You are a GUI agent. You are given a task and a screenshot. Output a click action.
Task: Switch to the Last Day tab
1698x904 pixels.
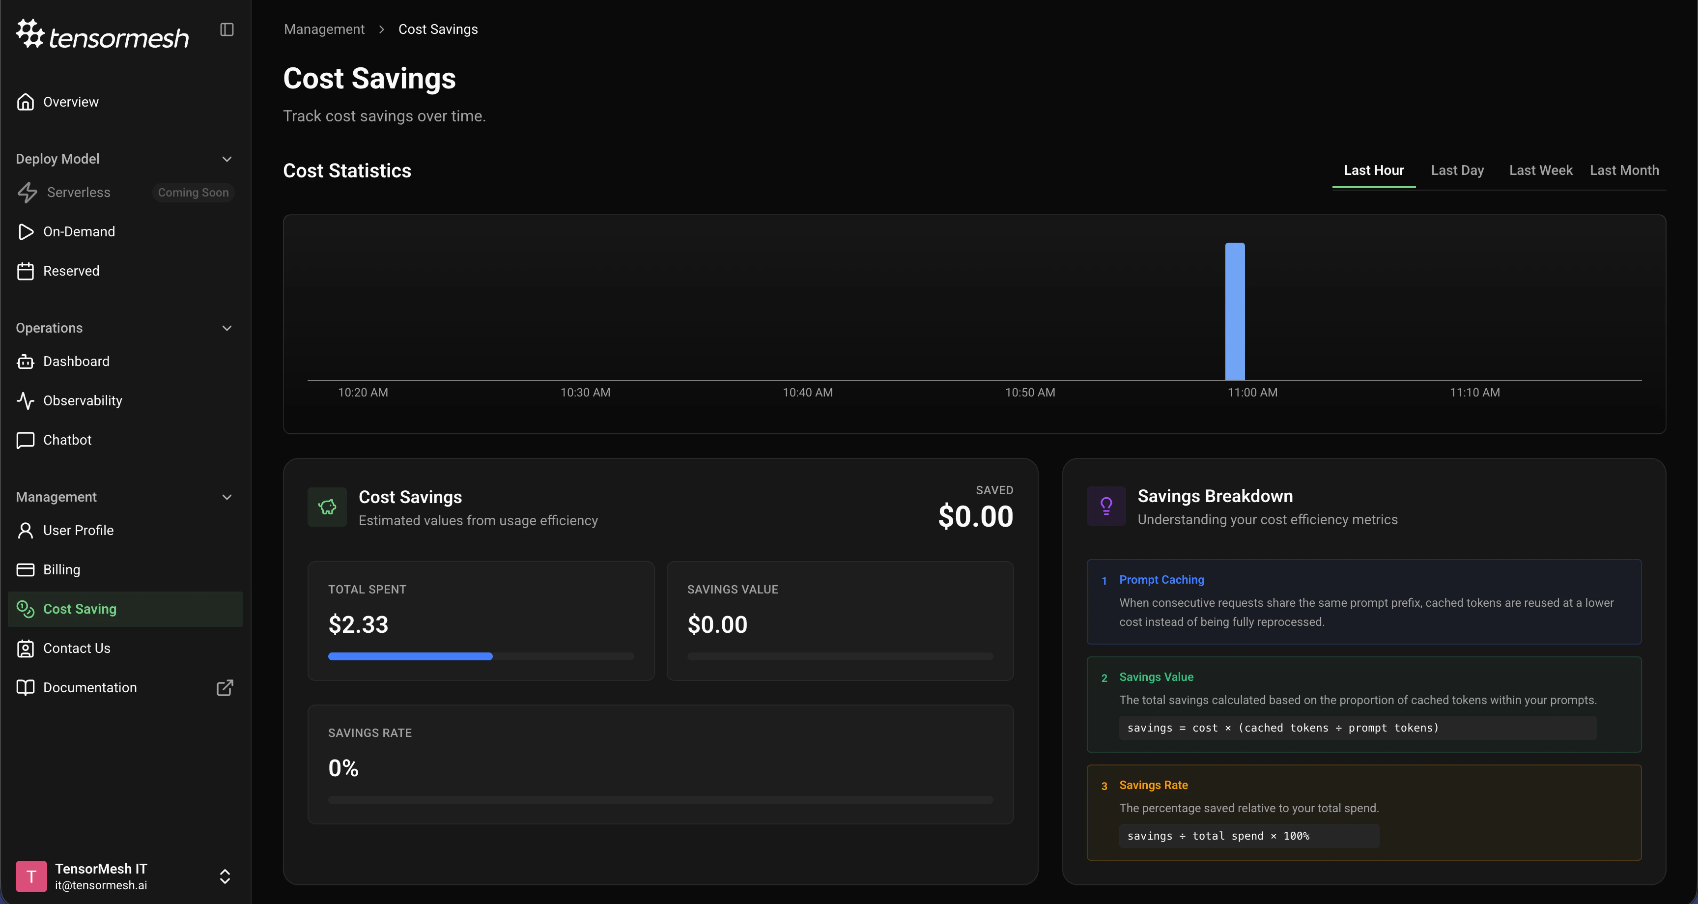pos(1457,170)
